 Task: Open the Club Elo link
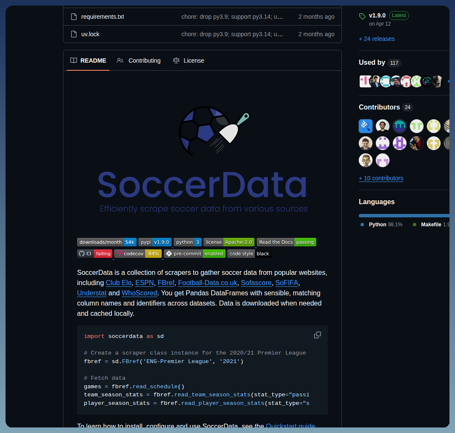point(119,283)
